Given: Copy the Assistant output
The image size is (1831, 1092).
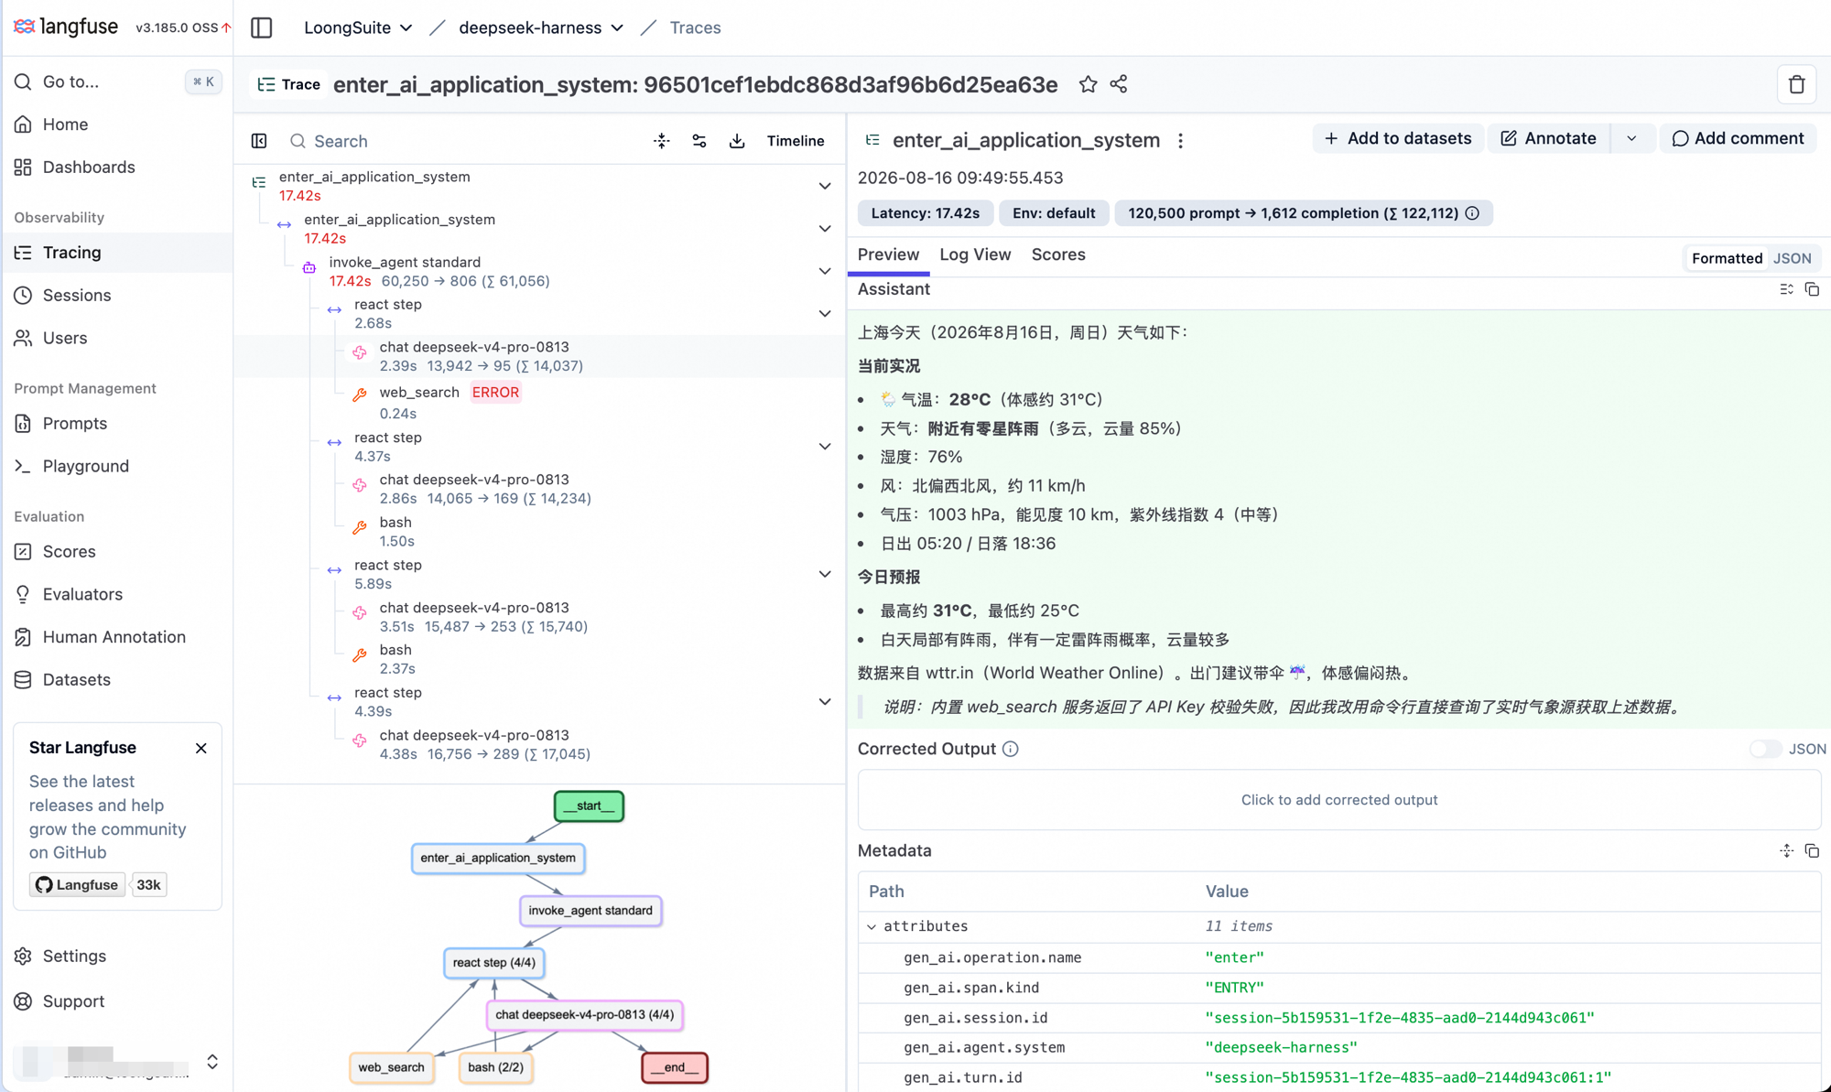Looking at the screenshot, I should (x=1812, y=289).
